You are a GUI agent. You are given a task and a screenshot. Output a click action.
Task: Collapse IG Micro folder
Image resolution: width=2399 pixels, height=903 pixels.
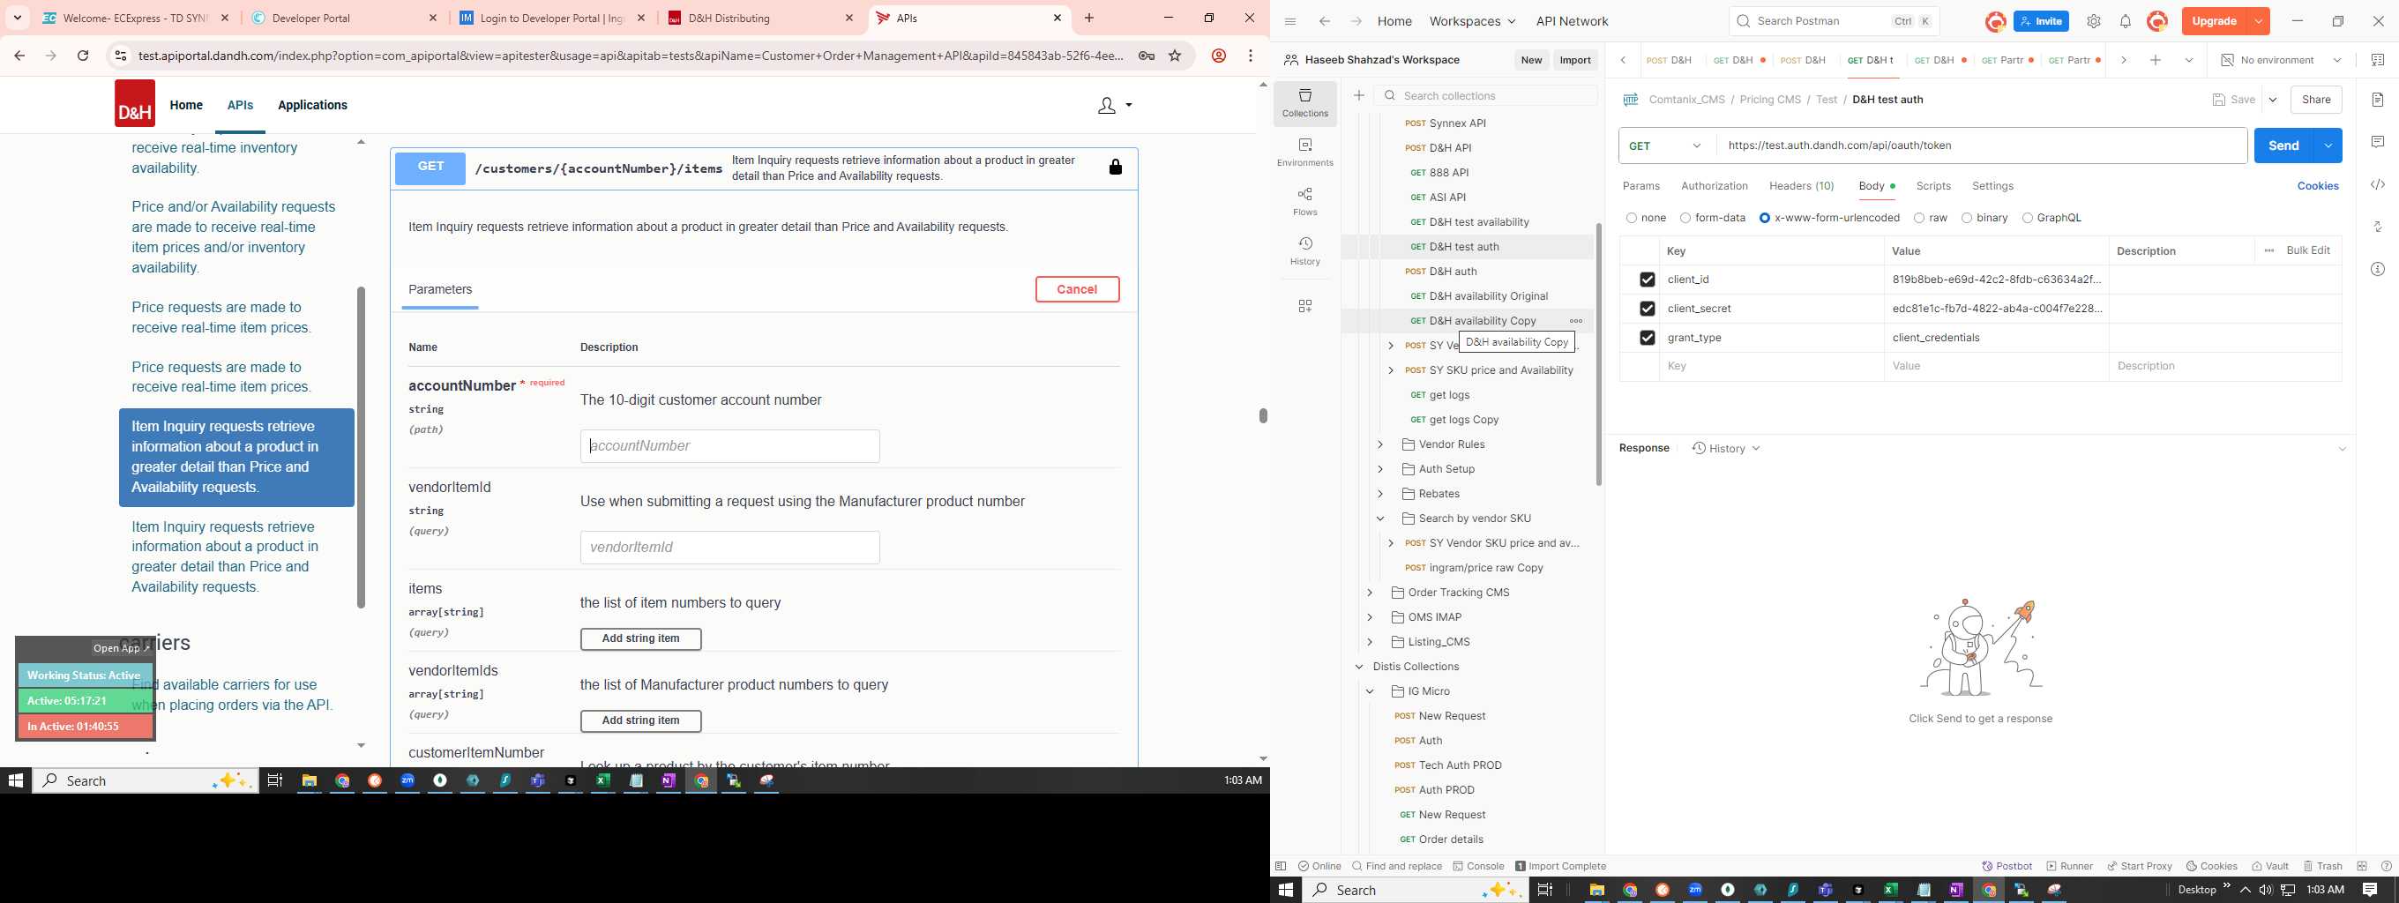tap(1370, 691)
